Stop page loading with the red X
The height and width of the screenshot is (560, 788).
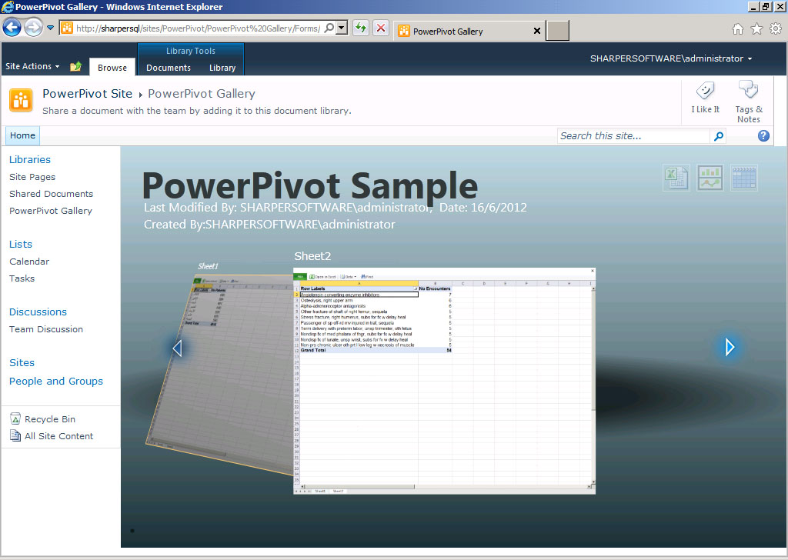point(381,28)
